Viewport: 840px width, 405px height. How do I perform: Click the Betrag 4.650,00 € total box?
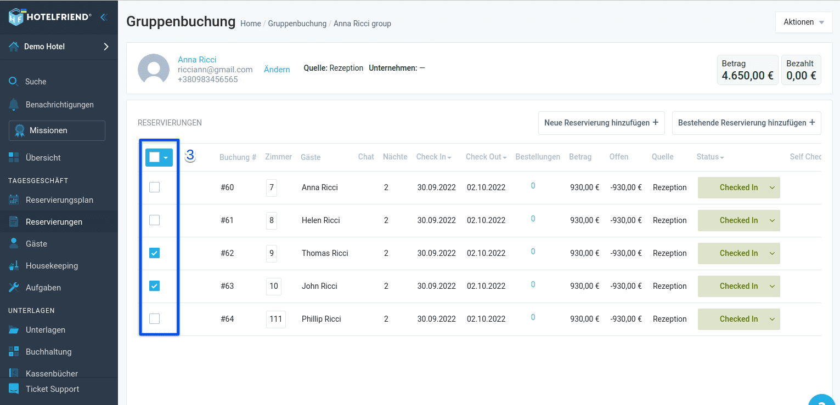click(x=748, y=70)
